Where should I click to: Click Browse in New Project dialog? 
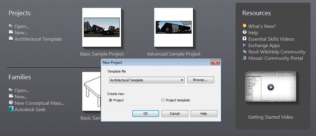point(201,80)
